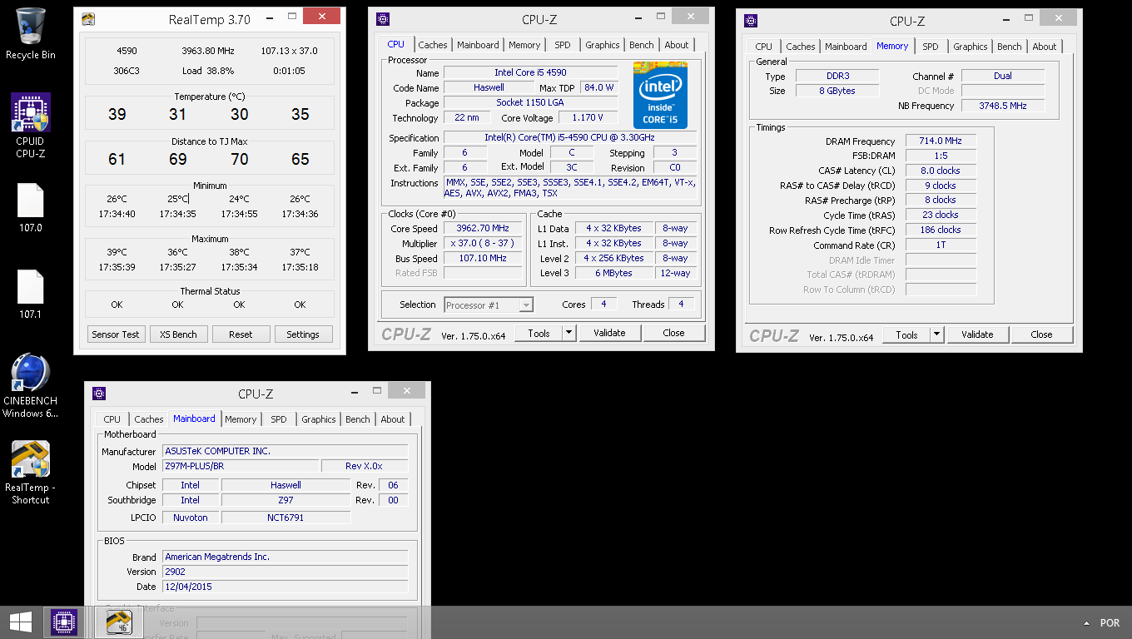Viewport: 1132px width, 639px height.
Task: Click the Windows Start button
Action: [x=21, y=622]
